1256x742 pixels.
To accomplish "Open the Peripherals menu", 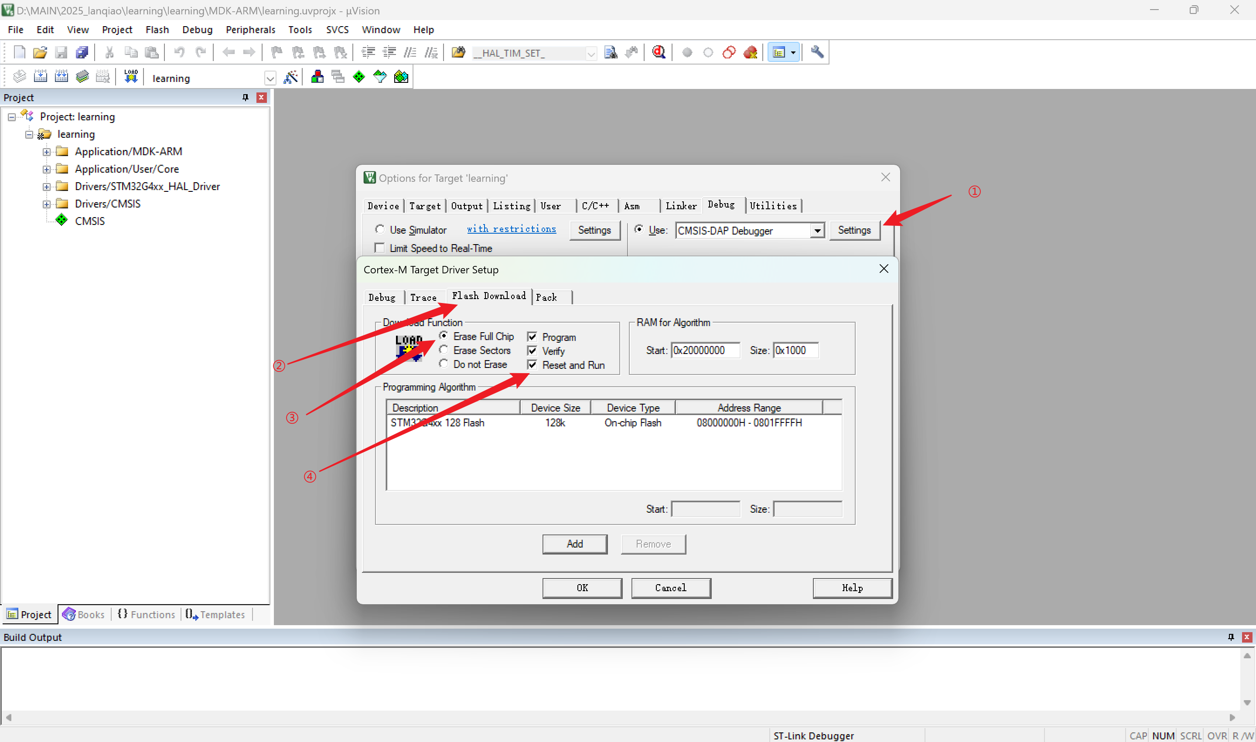I will tap(250, 30).
